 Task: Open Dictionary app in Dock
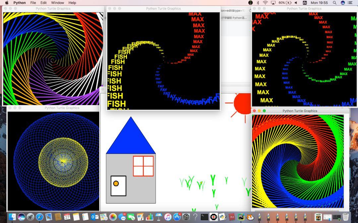pyautogui.click(x=232, y=217)
